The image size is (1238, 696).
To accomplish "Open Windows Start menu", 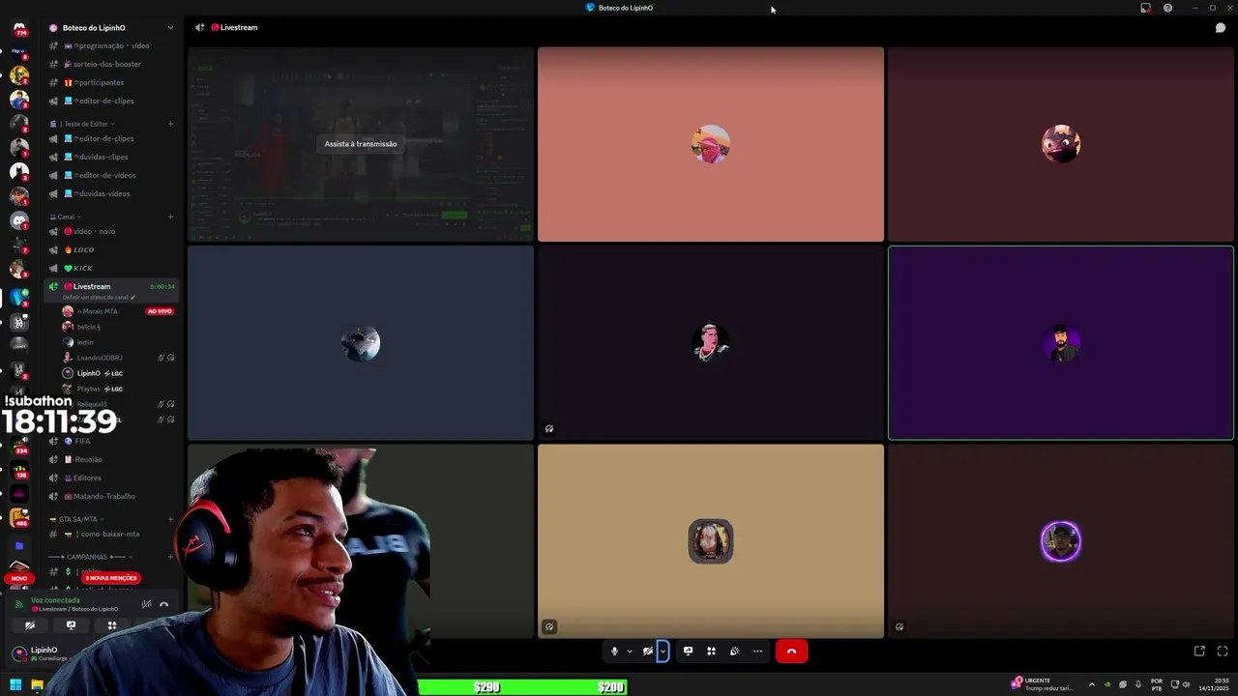I will coord(15,685).
